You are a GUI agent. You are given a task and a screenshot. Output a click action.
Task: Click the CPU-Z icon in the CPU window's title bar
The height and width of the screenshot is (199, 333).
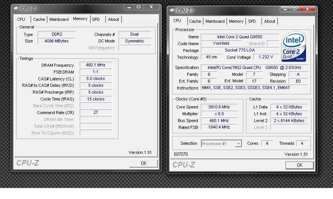[x=172, y=10]
